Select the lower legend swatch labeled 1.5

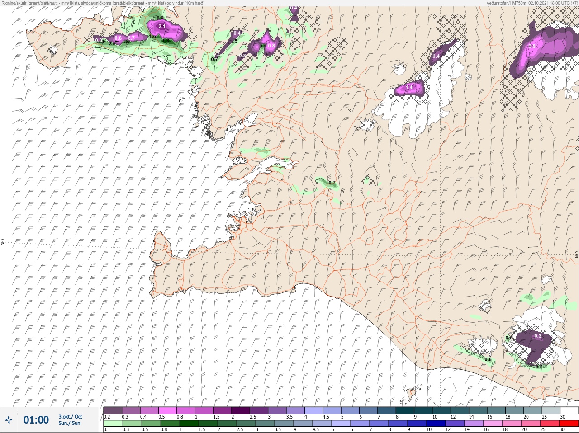pos(208,423)
